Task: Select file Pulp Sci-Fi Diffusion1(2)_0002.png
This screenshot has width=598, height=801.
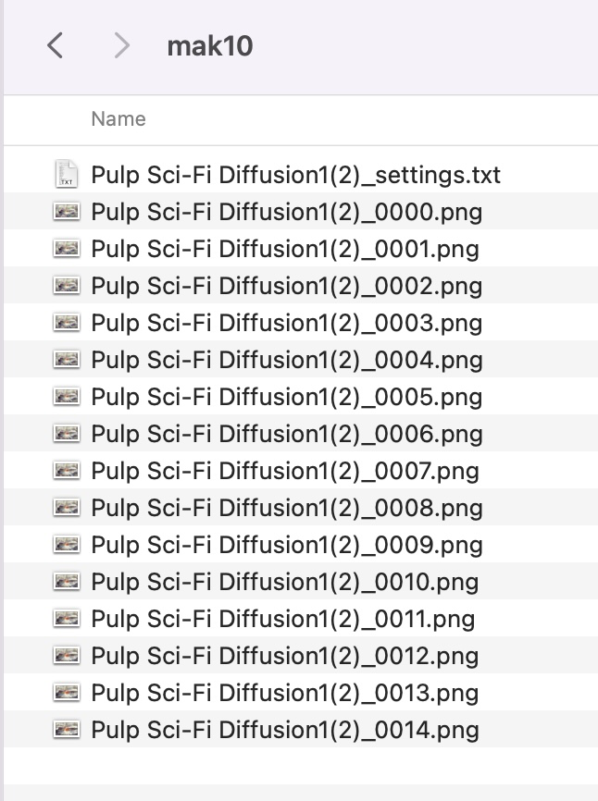Action: click(x=287, y=286)
